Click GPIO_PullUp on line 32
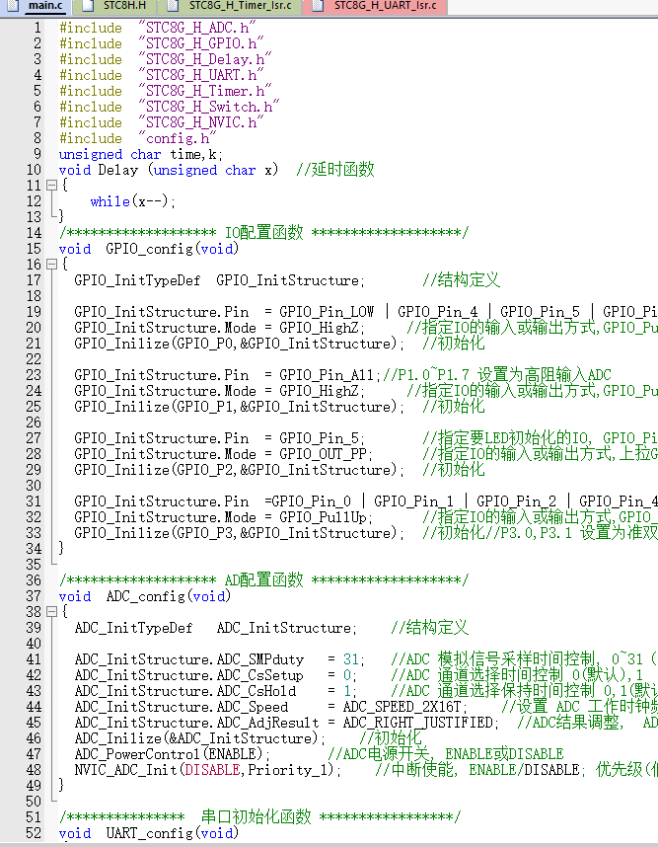 coord(323,517)
